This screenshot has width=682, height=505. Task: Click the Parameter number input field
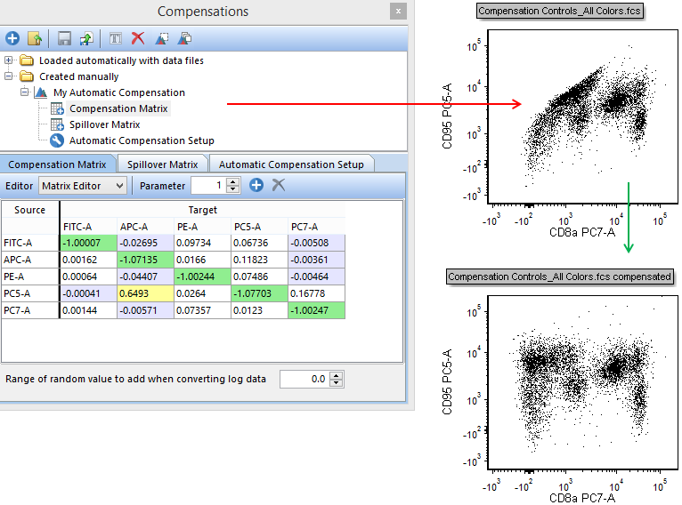pos(208,186)
